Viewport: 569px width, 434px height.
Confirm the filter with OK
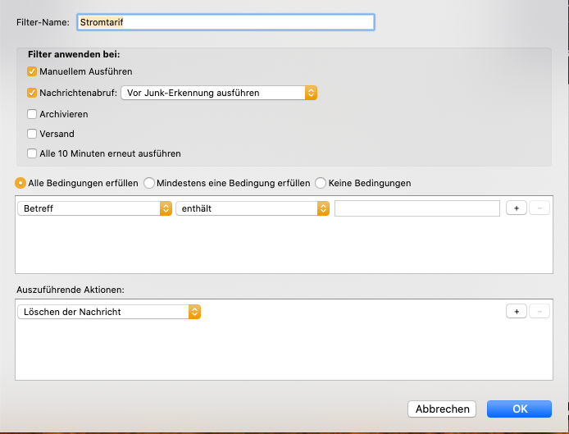[519, 409]
